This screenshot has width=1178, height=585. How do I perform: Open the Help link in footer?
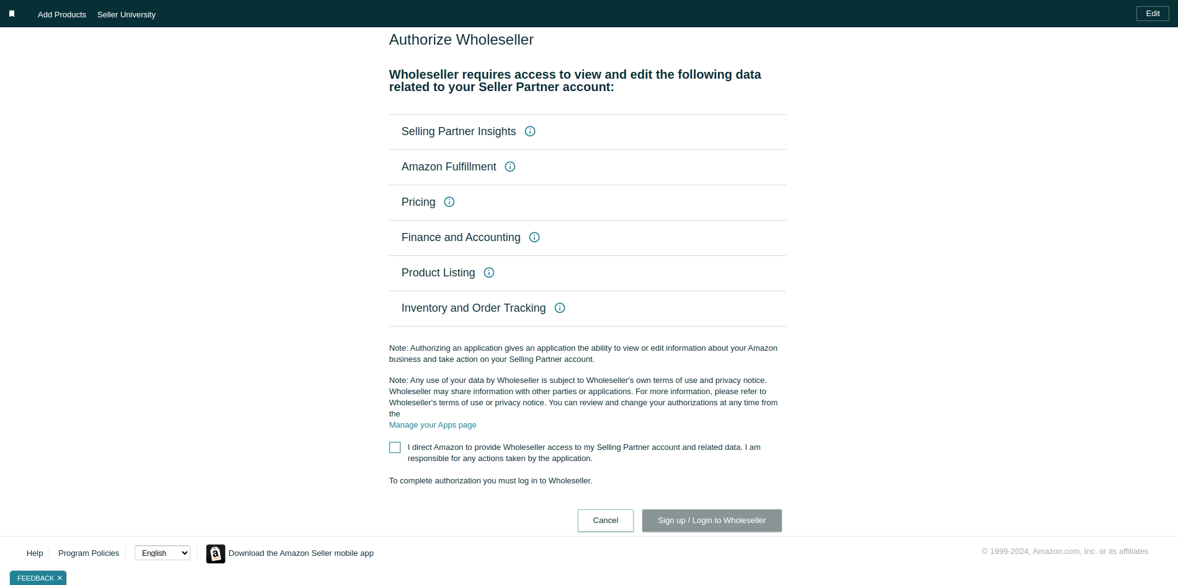pyautogui.click(x=35, y=553)
